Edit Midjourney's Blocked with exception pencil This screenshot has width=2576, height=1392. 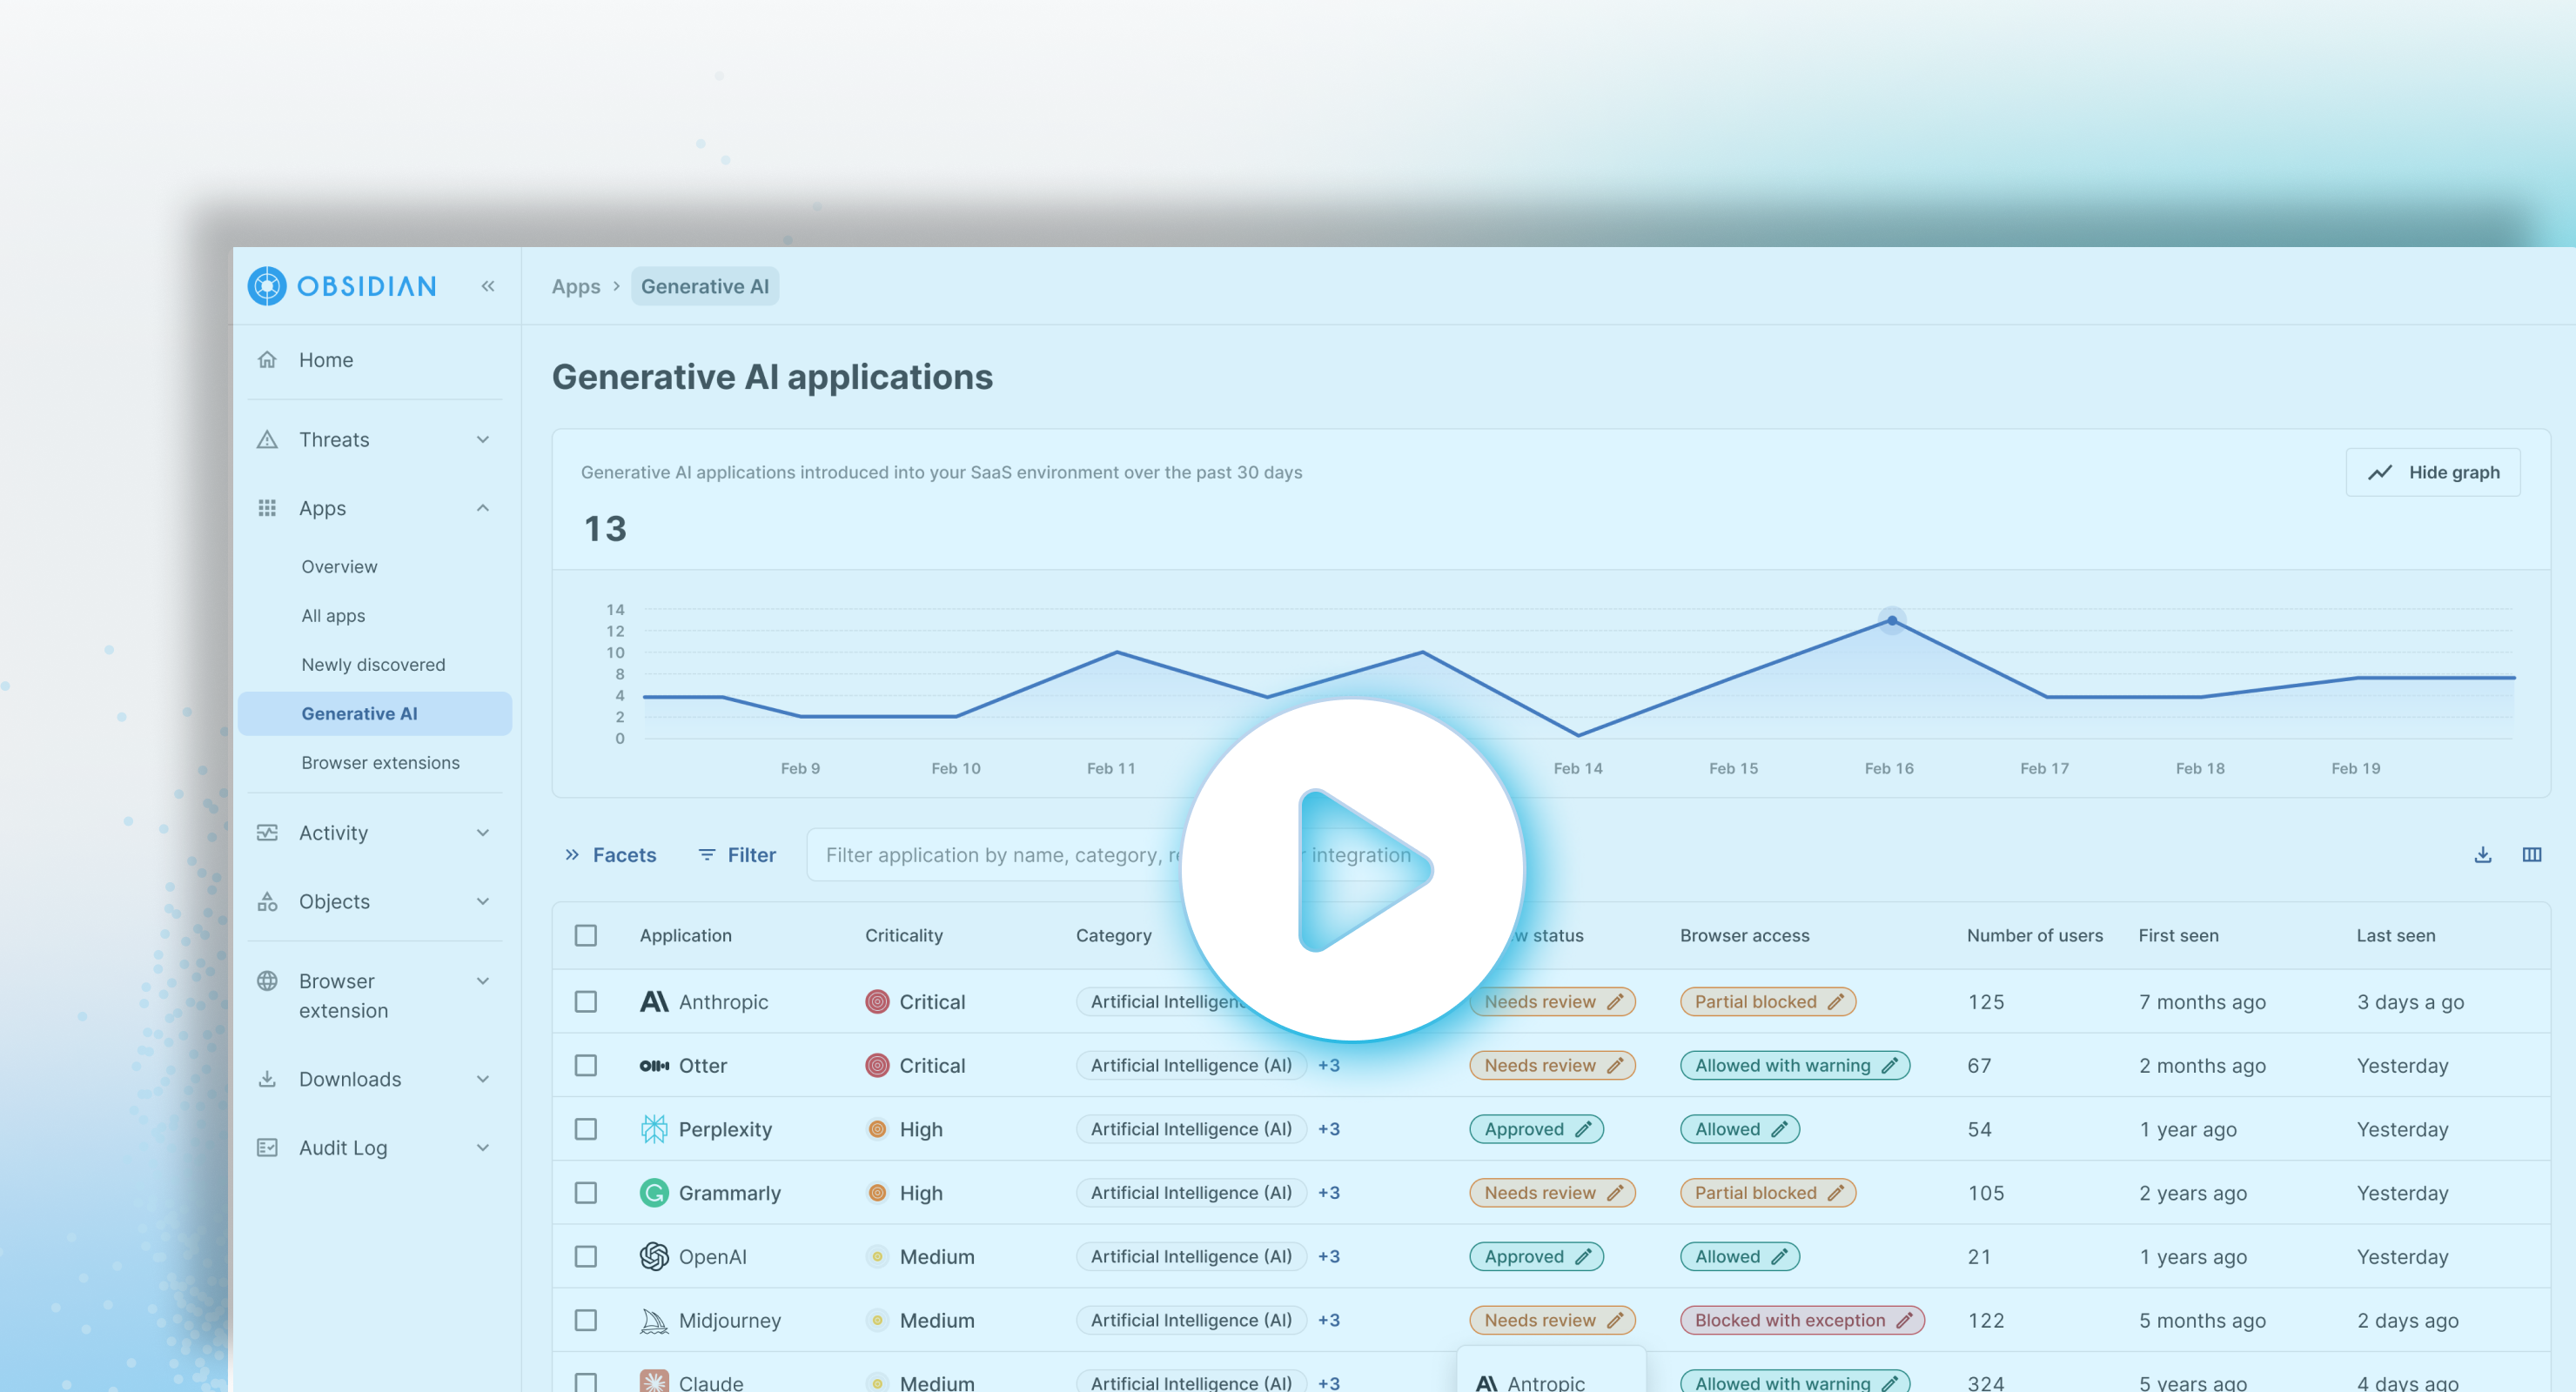(1904, 1320)
